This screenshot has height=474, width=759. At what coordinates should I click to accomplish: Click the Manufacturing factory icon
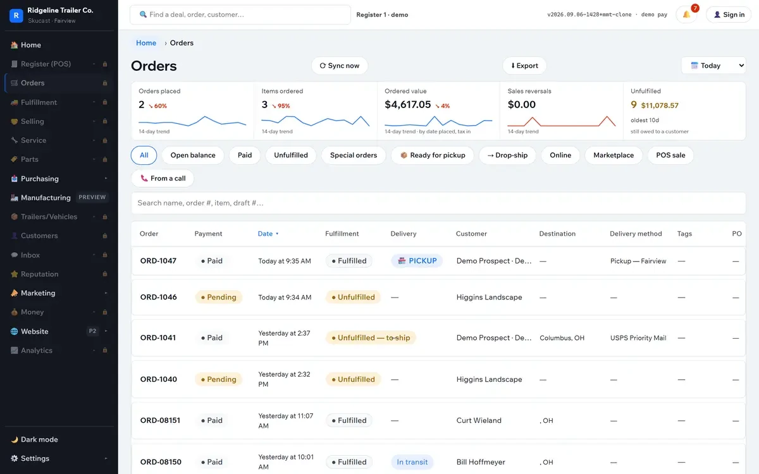click(x=14, y=198)
